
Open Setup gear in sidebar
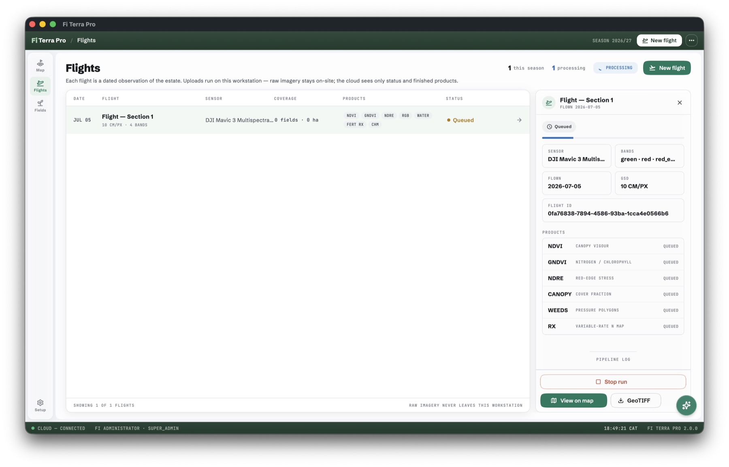coord(40,405)
